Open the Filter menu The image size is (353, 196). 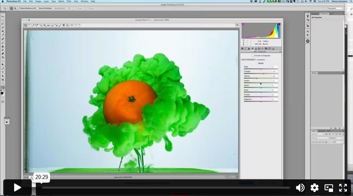click(x=69, y=1)
